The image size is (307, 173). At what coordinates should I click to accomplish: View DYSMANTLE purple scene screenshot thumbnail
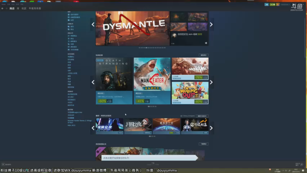tap(197, 27)
